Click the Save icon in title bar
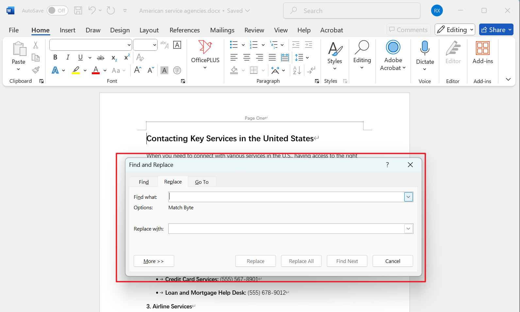This screenshot has height=312, width=520. 78,10
